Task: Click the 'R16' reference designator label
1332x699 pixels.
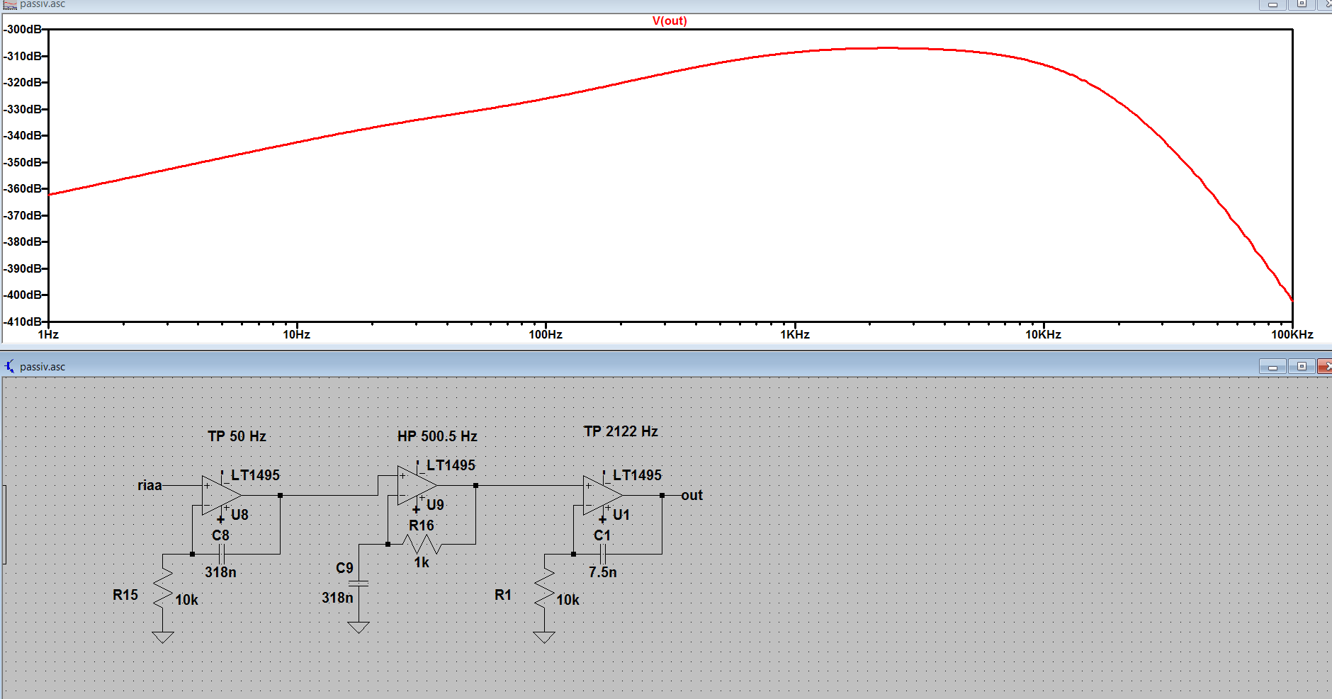Action: click(x=422, y=525)
